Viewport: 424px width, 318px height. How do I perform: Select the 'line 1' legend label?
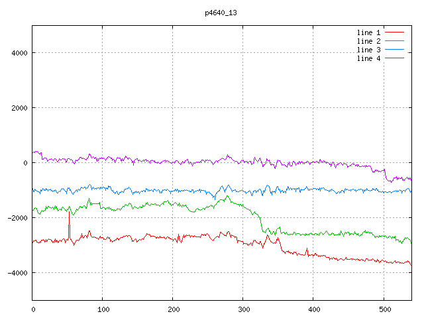368,32
